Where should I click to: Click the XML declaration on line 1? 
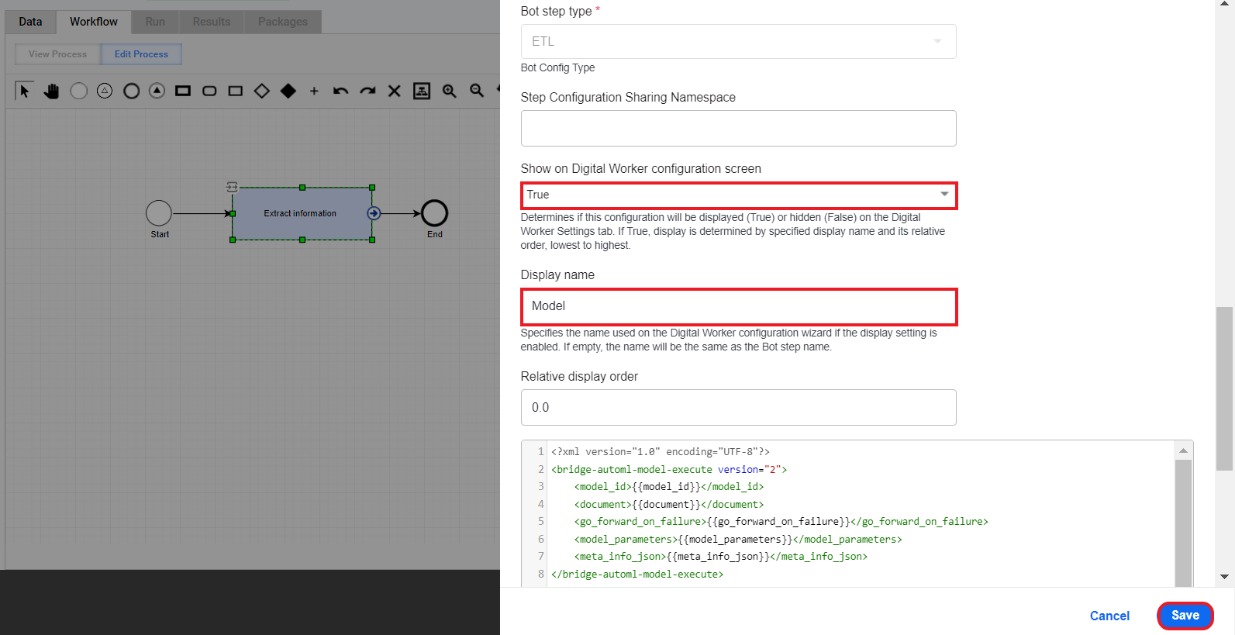661,451
